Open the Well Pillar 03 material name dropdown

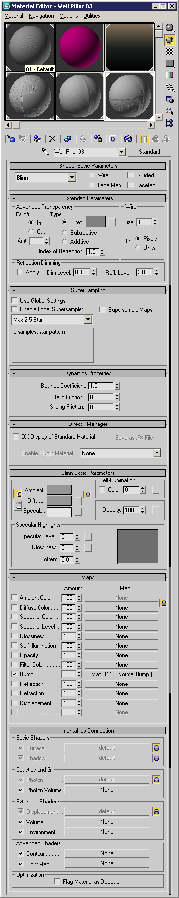coord(122,152)
